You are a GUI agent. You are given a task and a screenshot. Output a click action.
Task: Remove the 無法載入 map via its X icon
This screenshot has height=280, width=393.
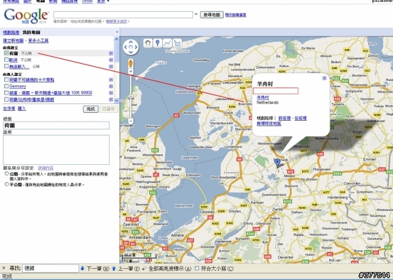(x=111, y=67)
